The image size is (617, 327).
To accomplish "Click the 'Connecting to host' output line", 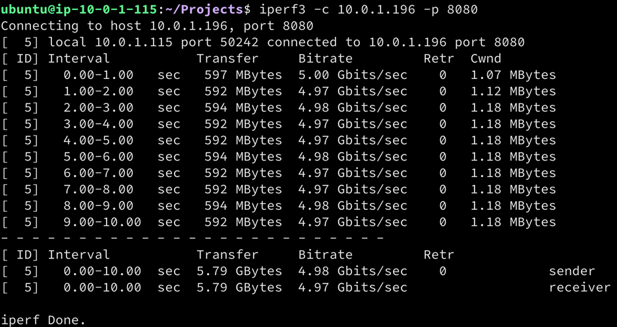I will 157,26.
